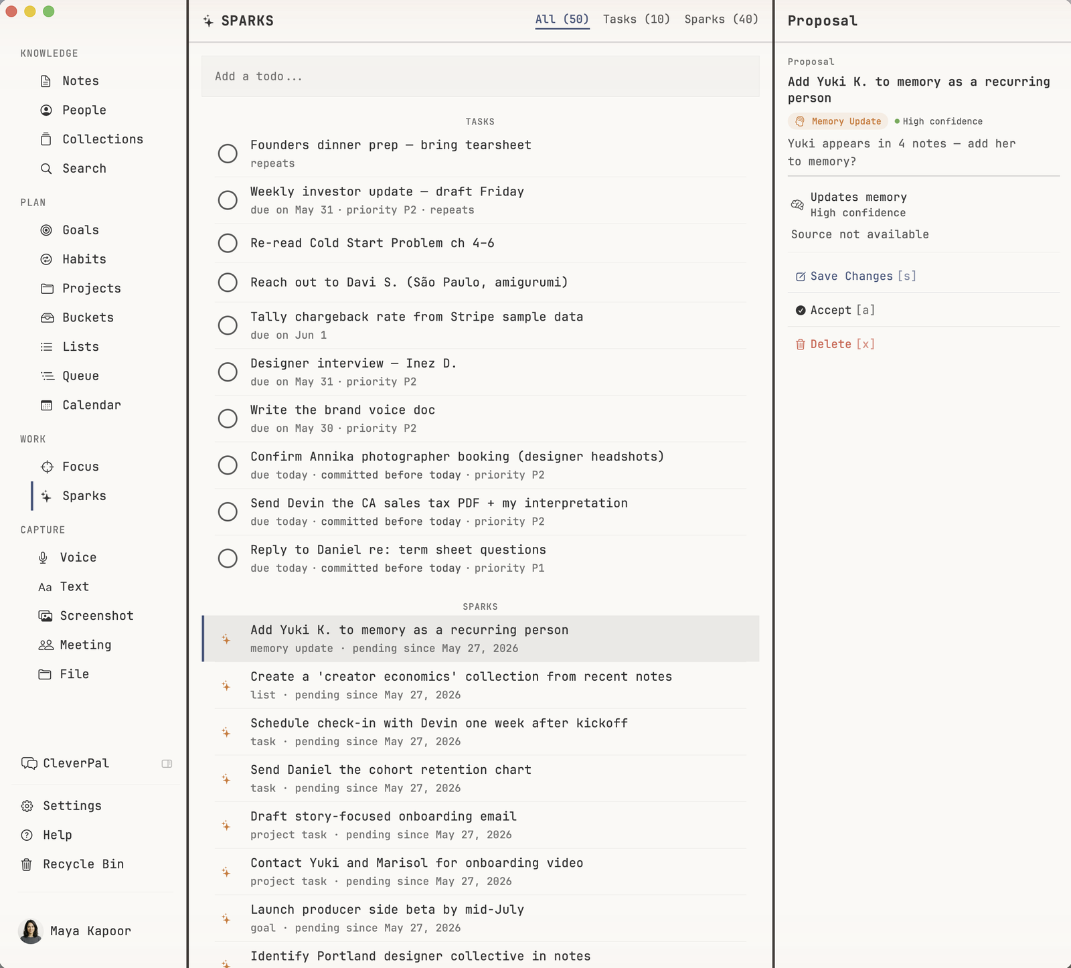The width and height of the screenshot is (1071, 968).
Task: Select spark Draft story-focused onboarding email
Action: coord(481,825)
